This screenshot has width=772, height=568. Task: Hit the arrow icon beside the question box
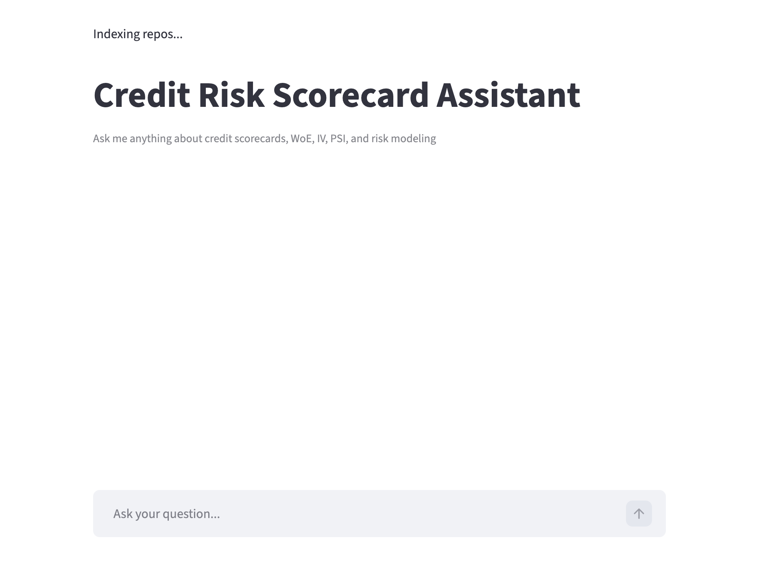639,514
